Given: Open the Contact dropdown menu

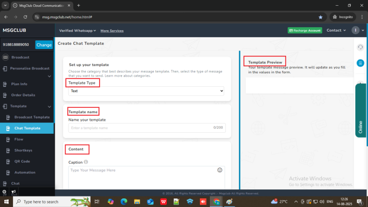Looking at the screenshot, I should point(336,31).
